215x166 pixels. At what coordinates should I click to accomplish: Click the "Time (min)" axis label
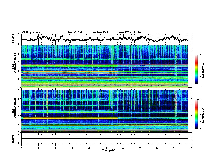(109, 151)
